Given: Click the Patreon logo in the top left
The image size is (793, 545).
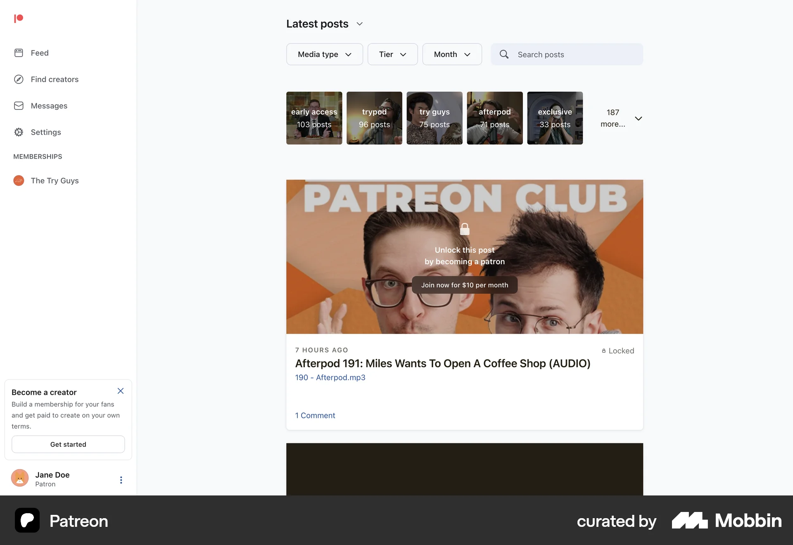Looking at the screenshot, I should (x=19, y=18).
